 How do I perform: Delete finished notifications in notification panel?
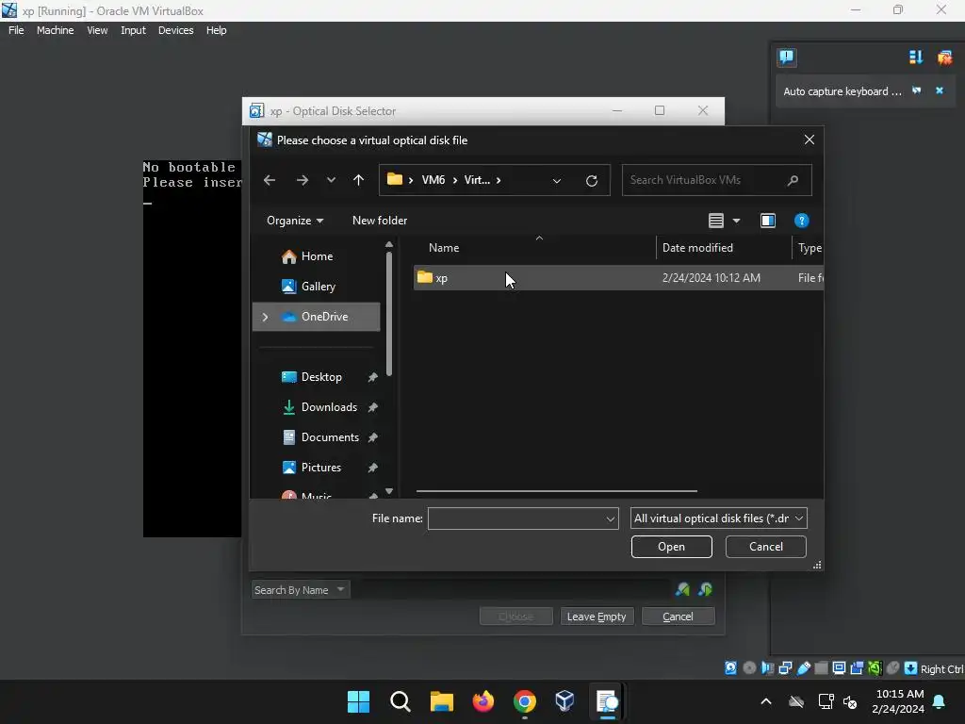click(x=944, y=58)
